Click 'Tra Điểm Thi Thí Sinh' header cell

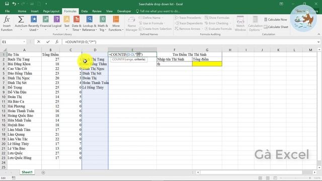tap(189, 54)
